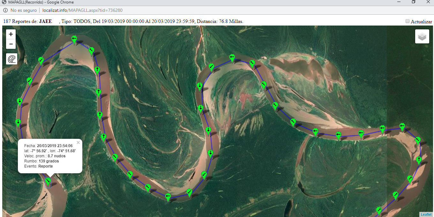Select the marker under the popup tip
This screenshot has width=434, height=217.
click(x=48, y=182)
